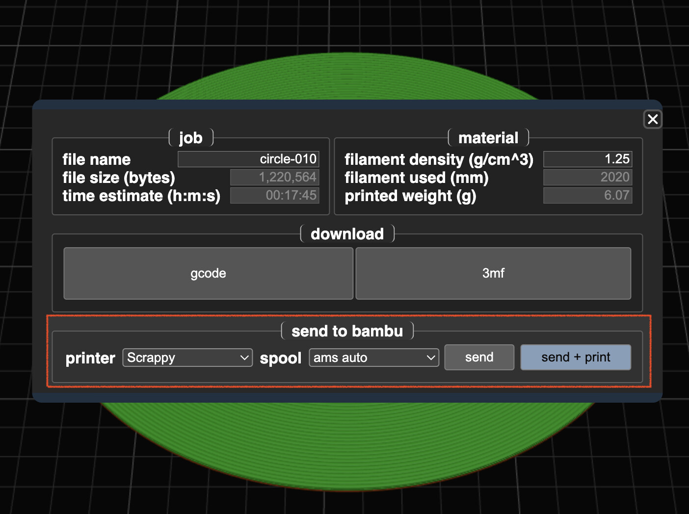
Task: Click the file name field showing circle-010
Action: [248, 159]
